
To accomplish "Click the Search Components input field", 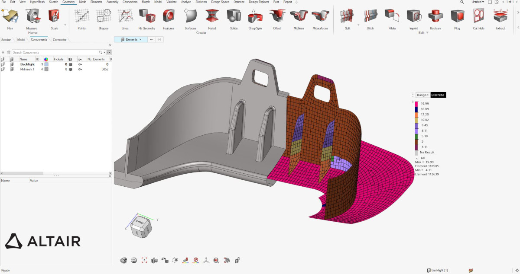I will point(54,52).
